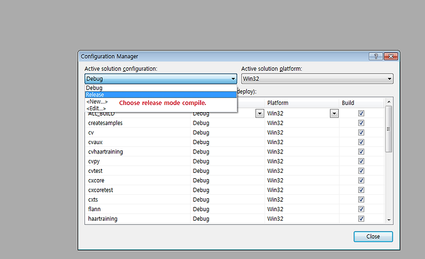Click Debug configuration cell for flann
This screenshot has height=259, width=425.
tap(227, 209)
